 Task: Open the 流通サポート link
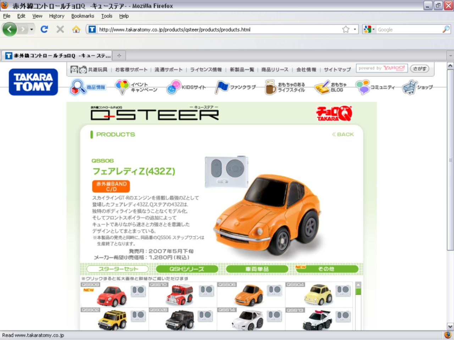[168, 69]
